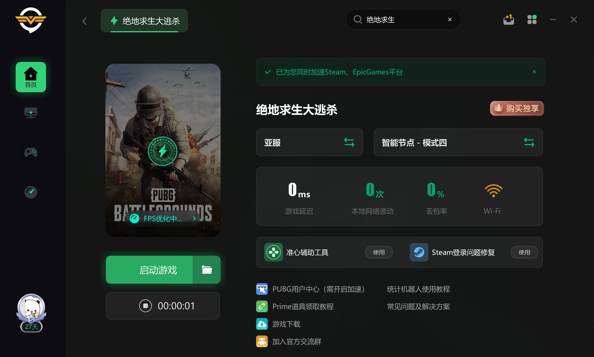The image size is (594, 357).
Task: Open PUBG用户中心 link
Action: click(x=318, y=289)
